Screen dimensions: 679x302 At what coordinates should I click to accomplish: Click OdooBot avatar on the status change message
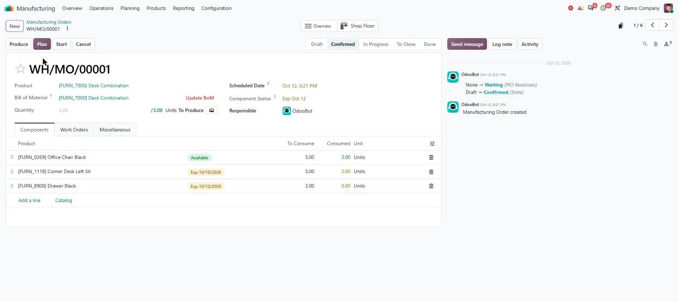pos(453,77)
